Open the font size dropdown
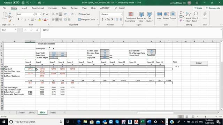223x125 pixels. [x=40, y=14]
